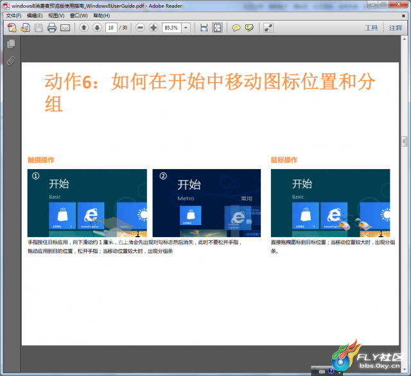
Task: Open the zoom percentage dropdown arrow
Action: coord(186,28)
